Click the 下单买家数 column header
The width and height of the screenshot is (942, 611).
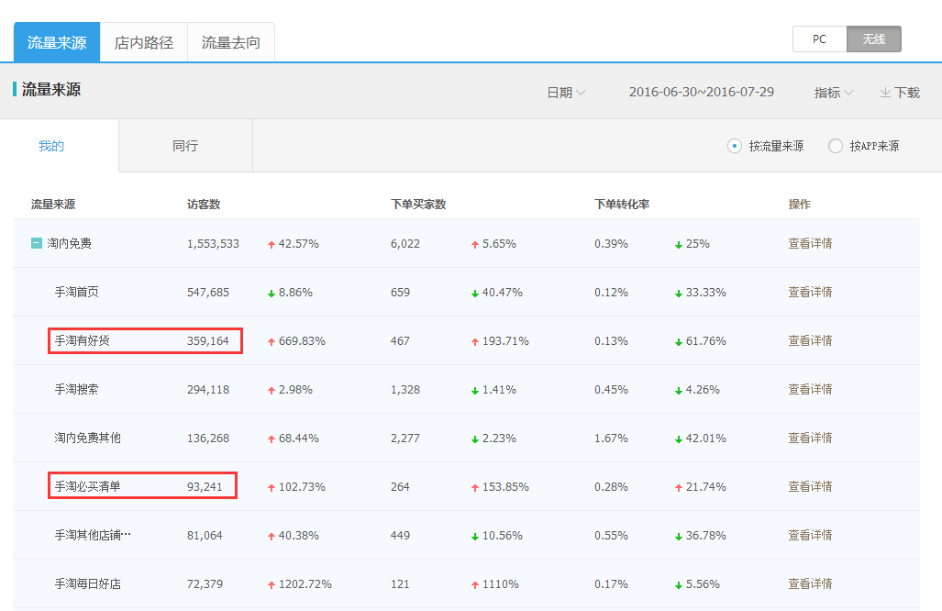coord(418,205)
